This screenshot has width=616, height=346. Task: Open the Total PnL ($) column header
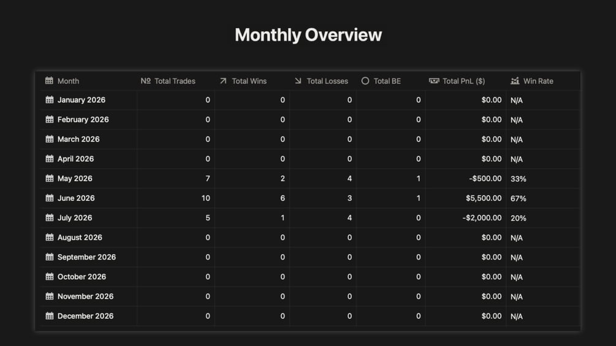pyautogui.click(x=463, y=81)
